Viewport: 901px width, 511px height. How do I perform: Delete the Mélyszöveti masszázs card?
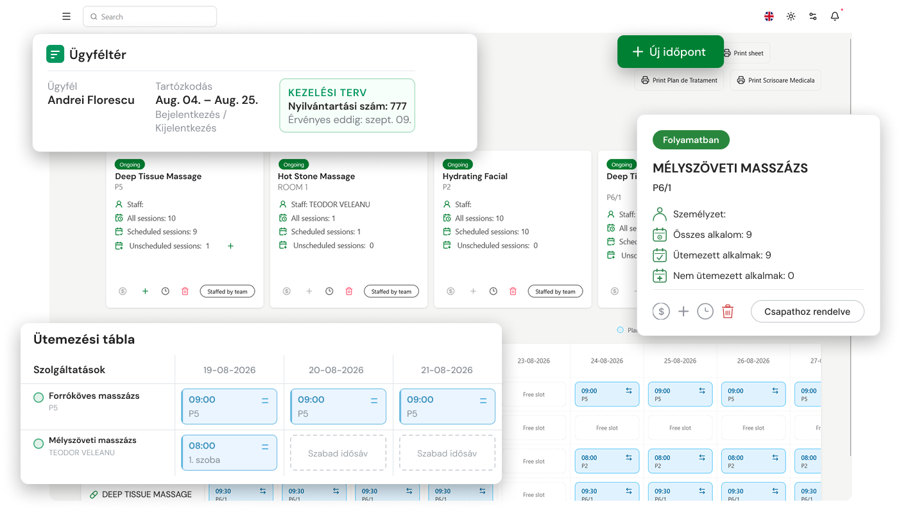pos(728,312)
